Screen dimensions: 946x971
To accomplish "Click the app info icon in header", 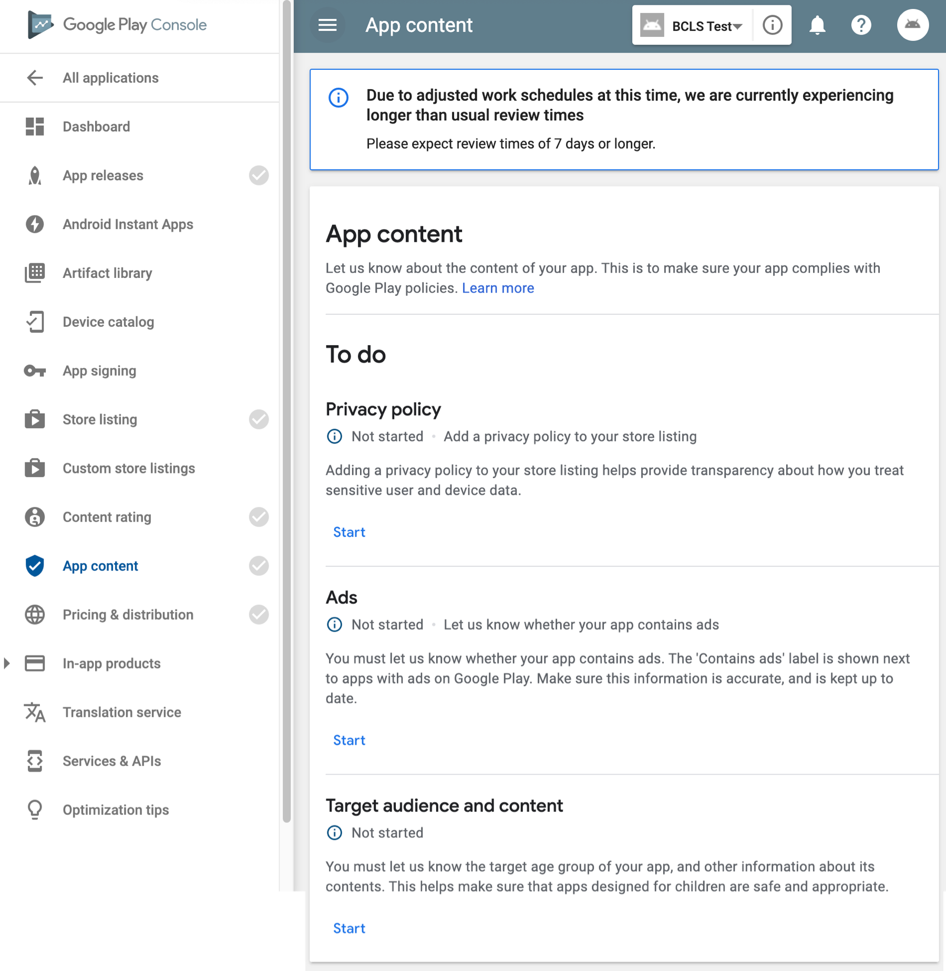I will pyautogui.click(x=772, y=25).
